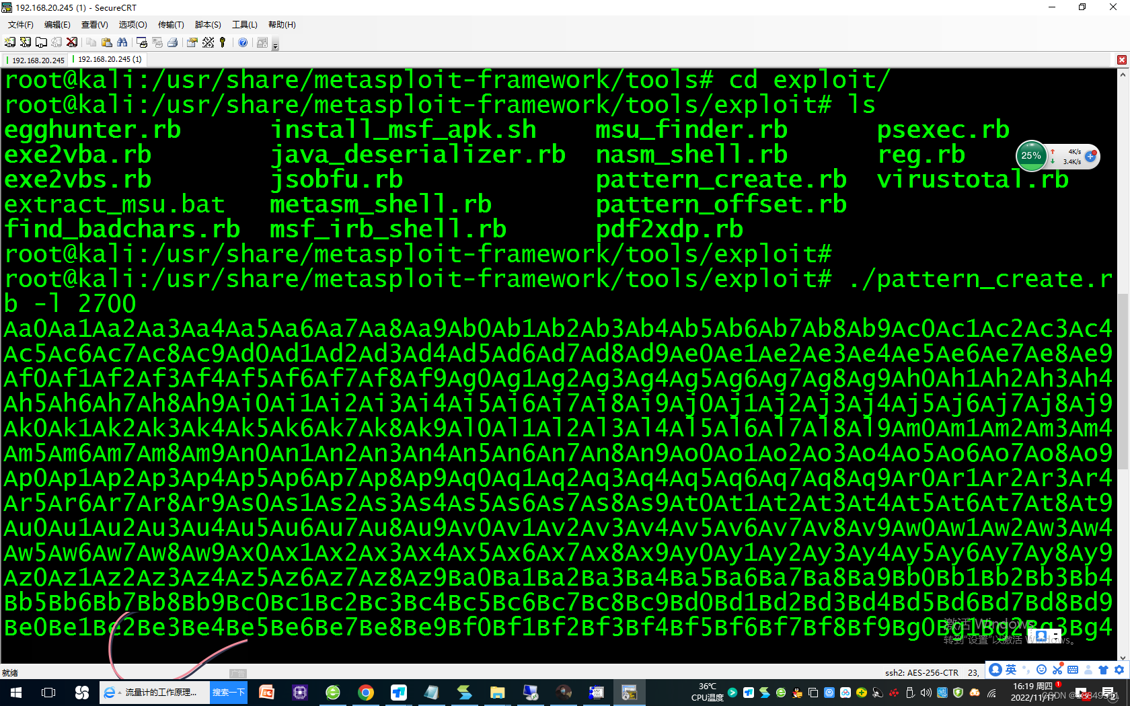Click the Connect in Tab toolbar icon
Screen dimensions: 1130x706
coord(41,42)
